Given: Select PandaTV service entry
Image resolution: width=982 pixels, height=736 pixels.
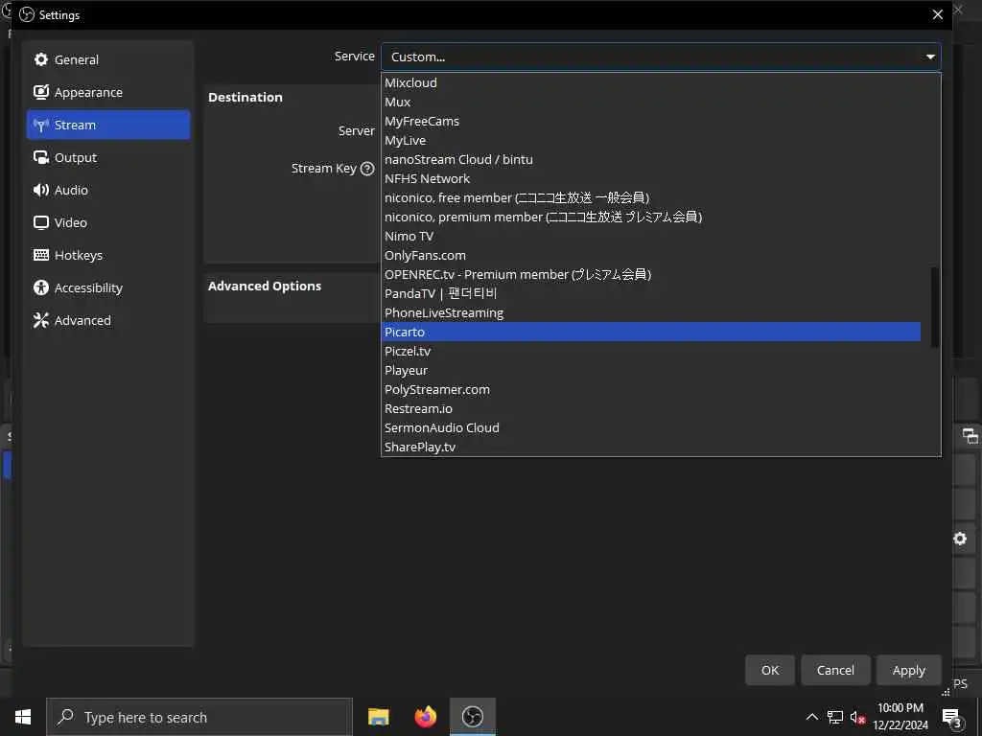Looking at the screenshot, I should pos(651,293).
